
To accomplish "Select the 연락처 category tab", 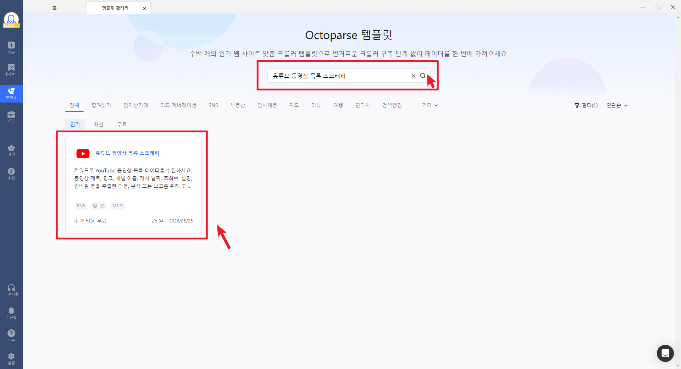I will (362, 105).
